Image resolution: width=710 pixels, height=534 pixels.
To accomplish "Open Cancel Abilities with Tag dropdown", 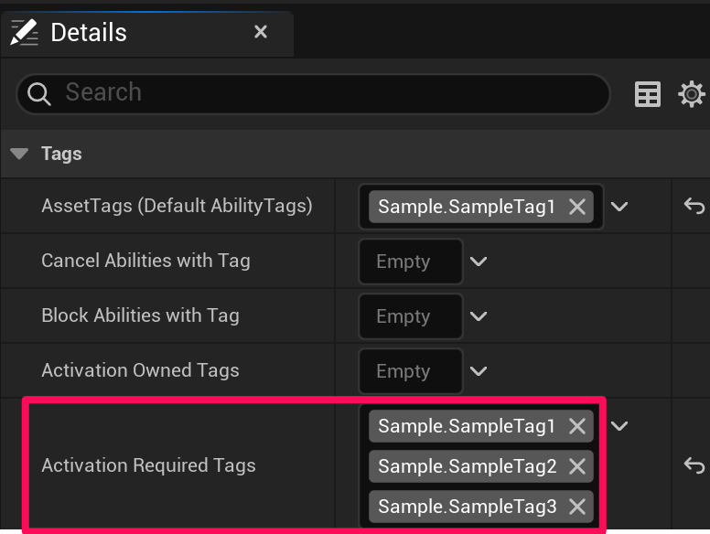I will (x=479, y=262).
